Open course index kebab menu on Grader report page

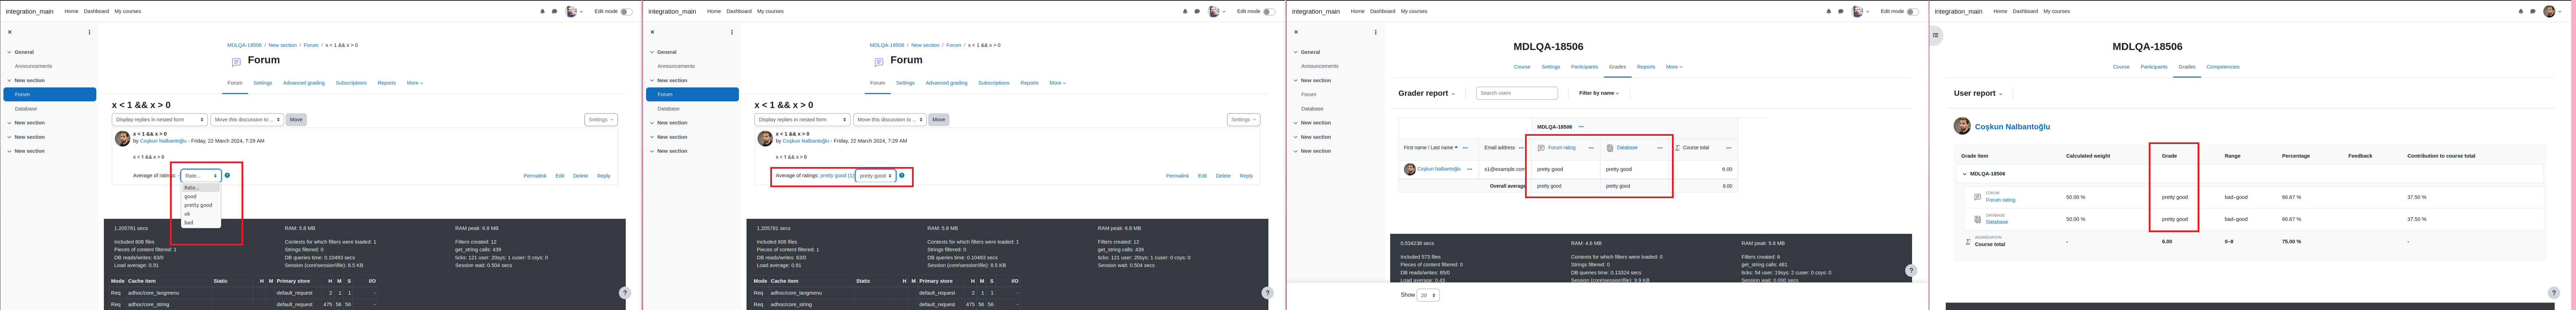click(1376, 32)
